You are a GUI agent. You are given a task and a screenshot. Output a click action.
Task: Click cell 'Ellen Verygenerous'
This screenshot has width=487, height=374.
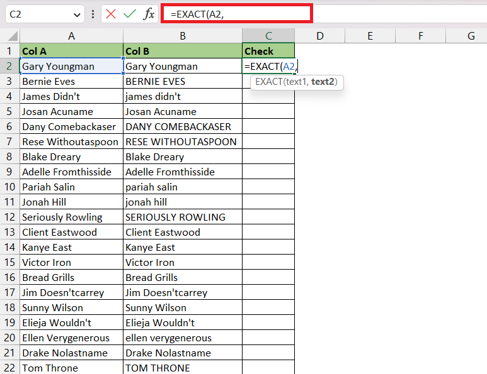[x=71, y=338]
